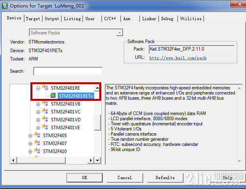
Task: Expand the STM32F401VB tree node
Action: point(38,104)
